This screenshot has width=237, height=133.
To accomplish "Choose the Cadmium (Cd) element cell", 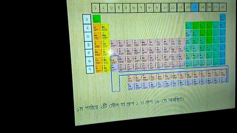I will 181,49.
